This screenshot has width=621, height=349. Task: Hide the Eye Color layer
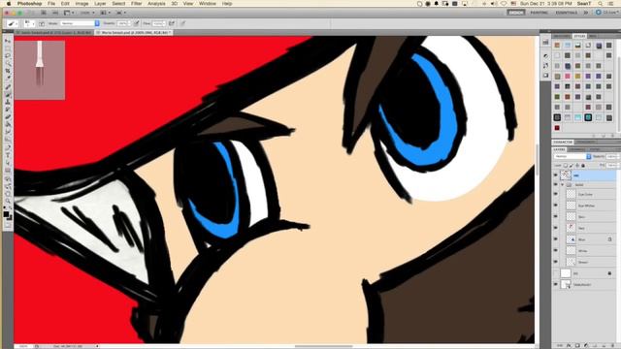555,194
